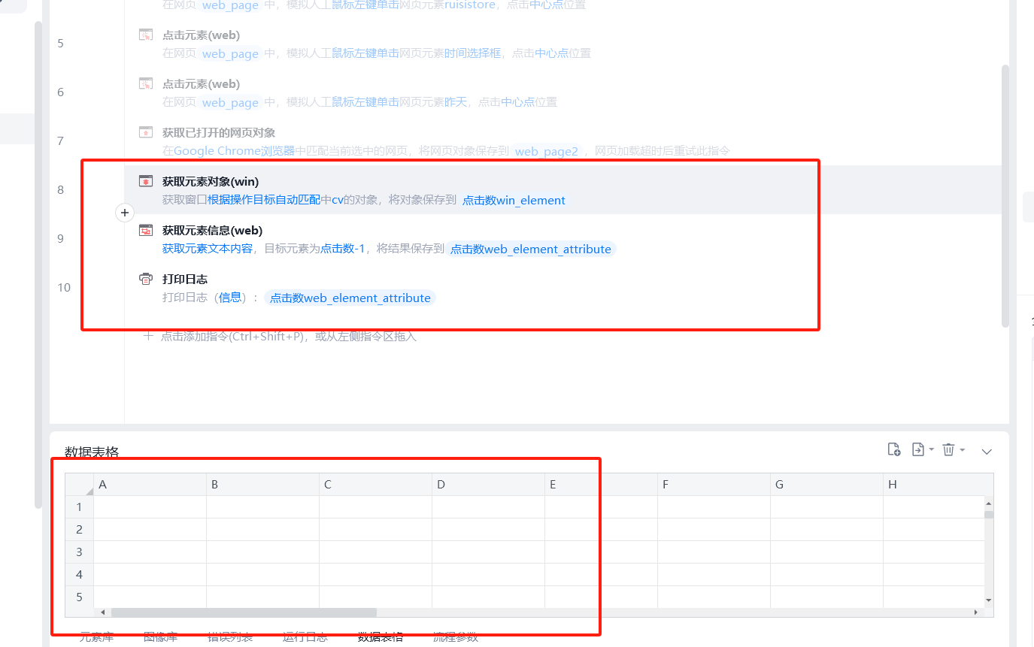Select cell B2 in the data table
This screenshot has width=1034, height=647.
263,530
